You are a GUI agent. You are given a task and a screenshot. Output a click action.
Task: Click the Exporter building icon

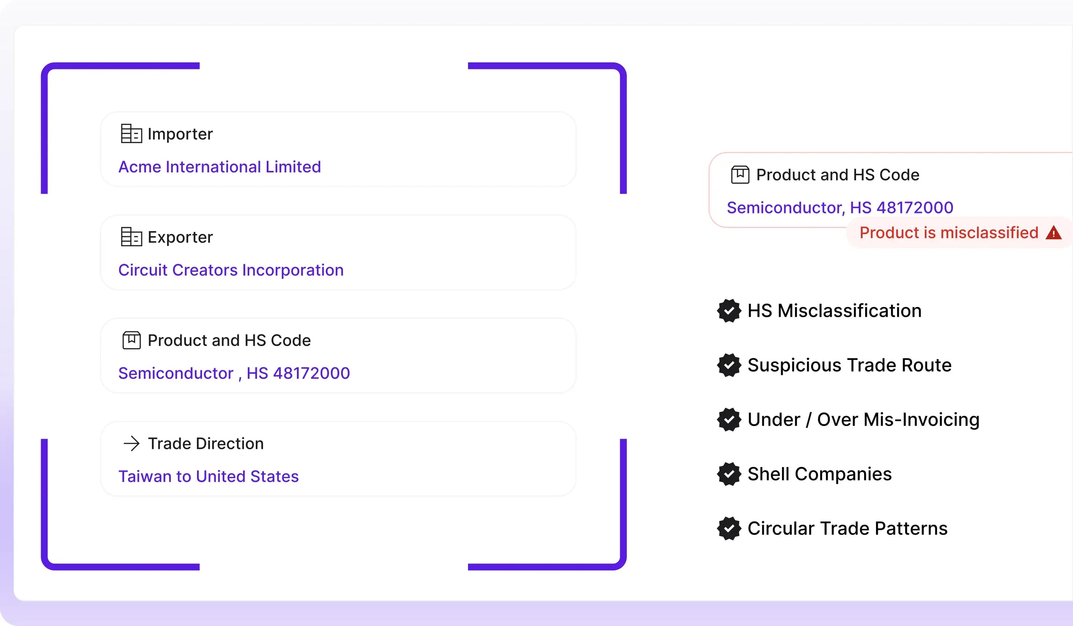(x=131, y=237)
